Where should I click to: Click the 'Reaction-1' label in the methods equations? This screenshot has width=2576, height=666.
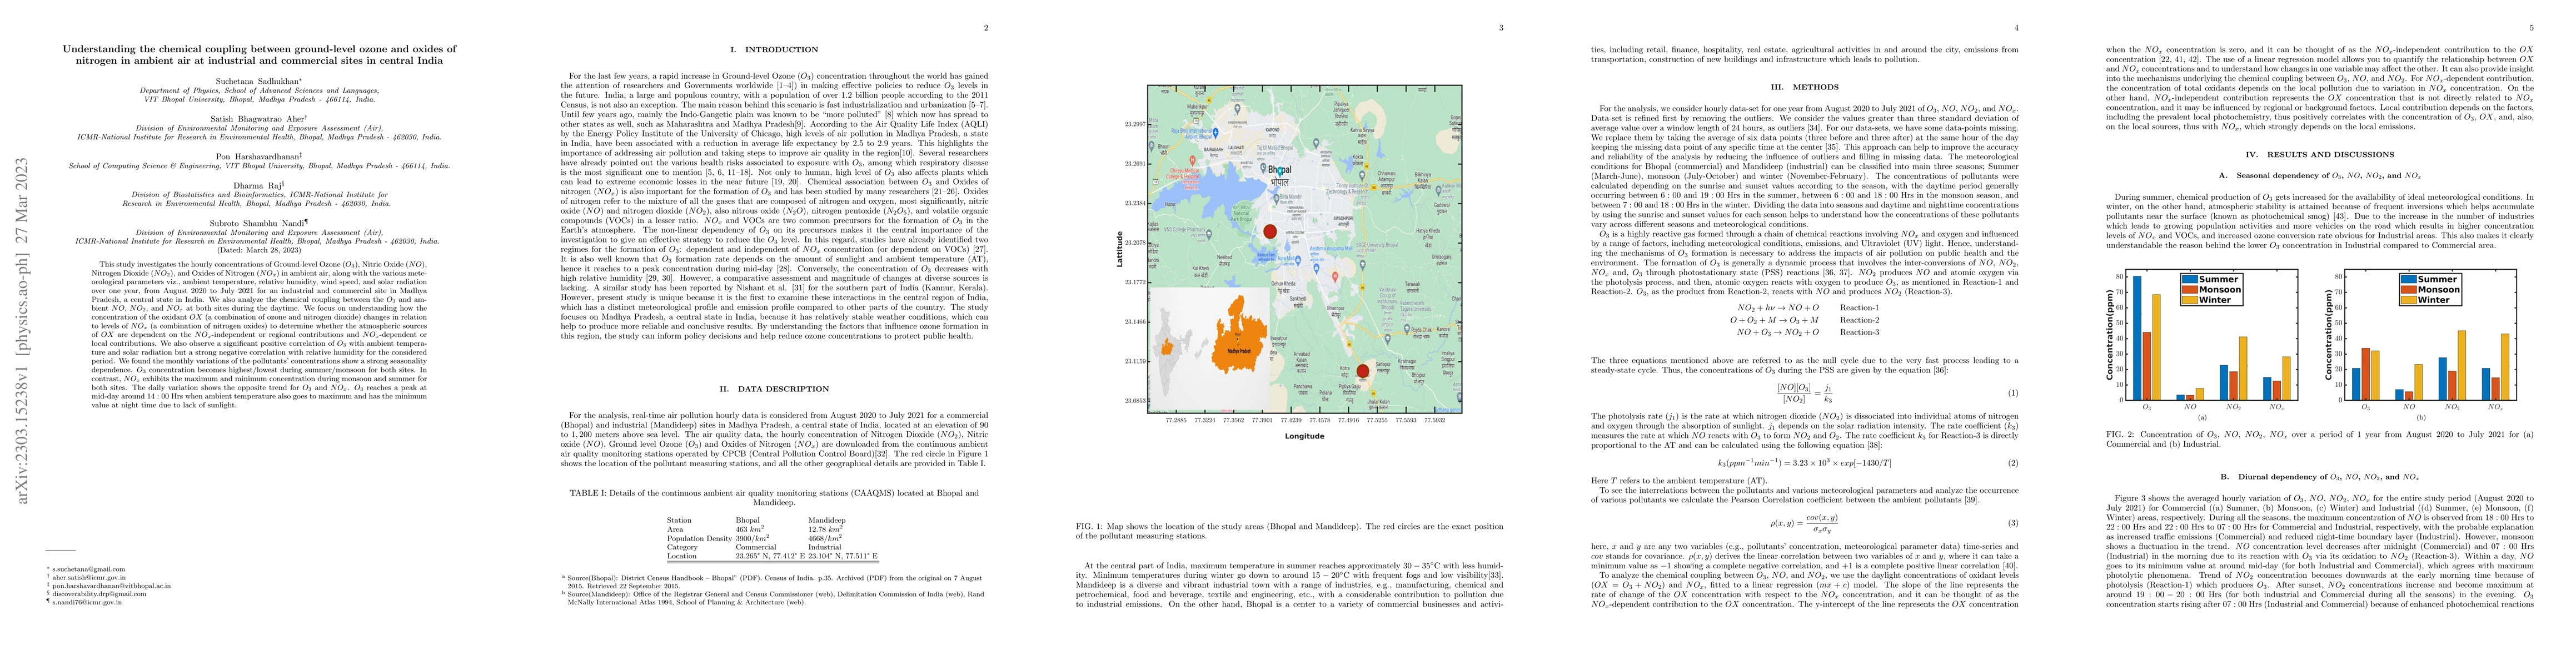pyautogui.click(x=1859, y=307)
